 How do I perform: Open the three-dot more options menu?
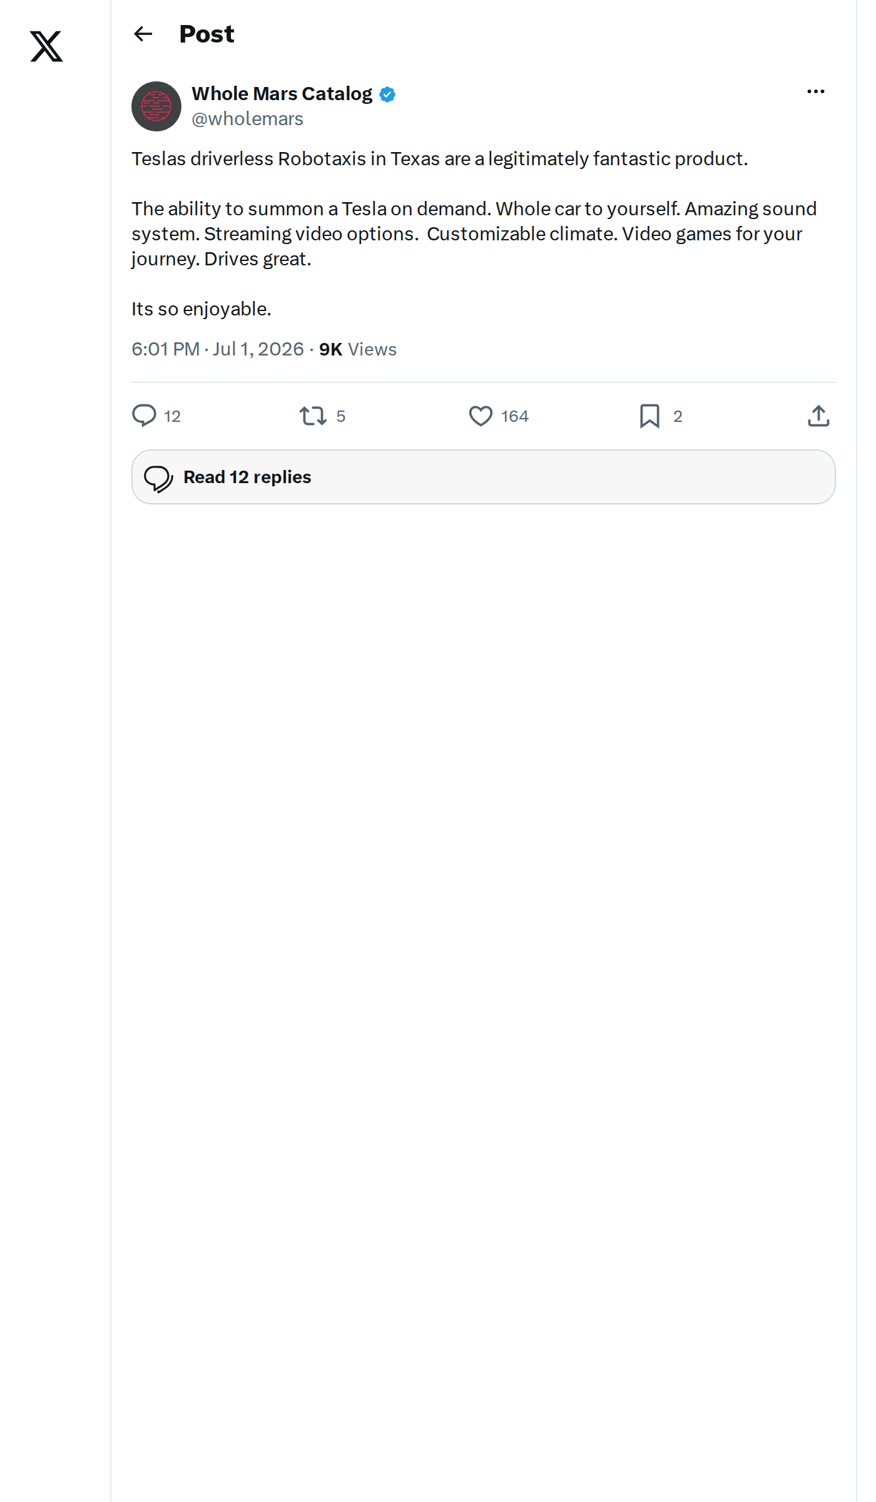[x=815, y=92]
